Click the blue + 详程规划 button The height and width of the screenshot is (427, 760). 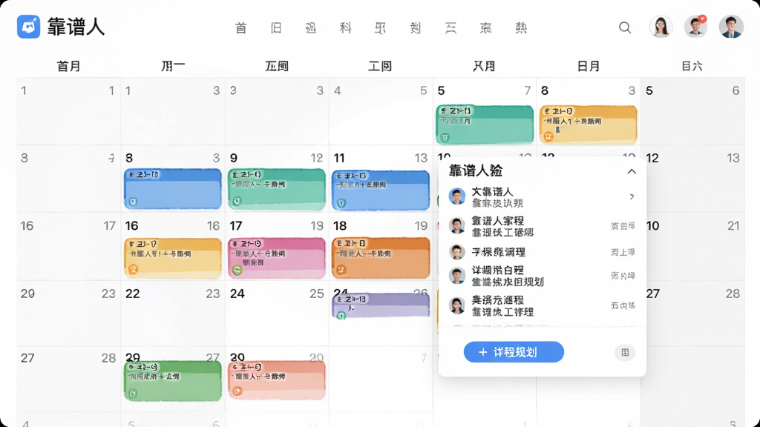pos(514,352)
